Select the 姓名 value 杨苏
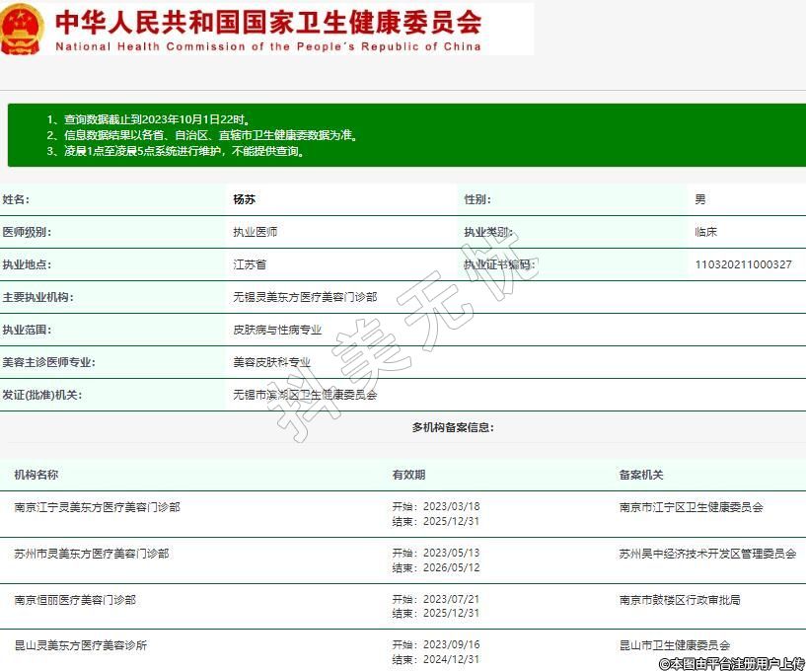 (244, 199)
